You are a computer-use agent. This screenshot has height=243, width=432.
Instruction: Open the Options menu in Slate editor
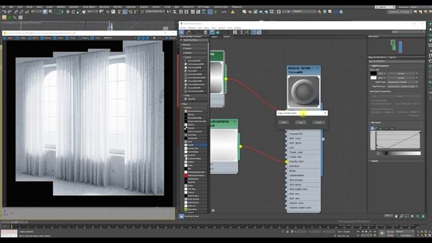tap(221, 28)
